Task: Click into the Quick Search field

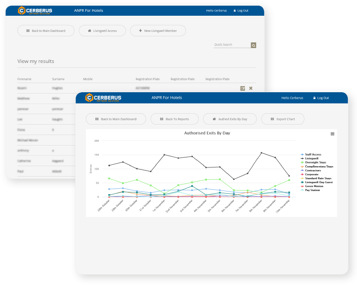Action: (x=231, y=45)
